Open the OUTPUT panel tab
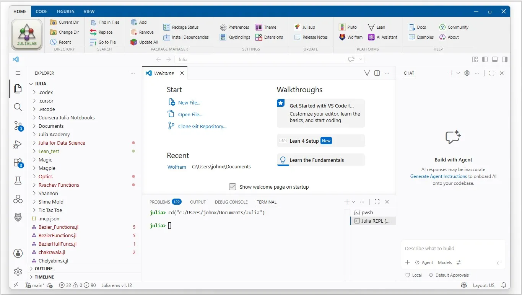 pos(198,202)
